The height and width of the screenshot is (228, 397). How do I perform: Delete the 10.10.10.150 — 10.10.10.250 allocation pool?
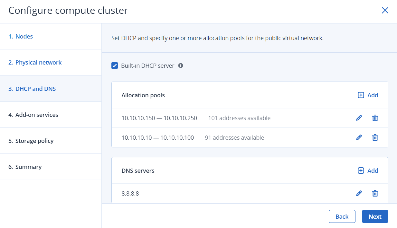point(375,118)
